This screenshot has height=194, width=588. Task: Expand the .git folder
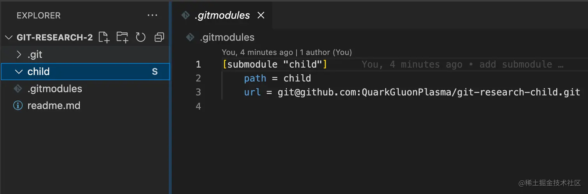tap(19, 55)
